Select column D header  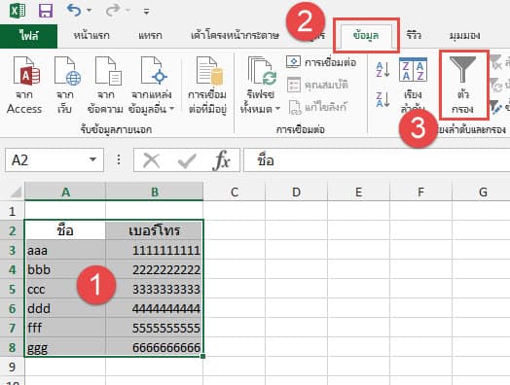296,192
